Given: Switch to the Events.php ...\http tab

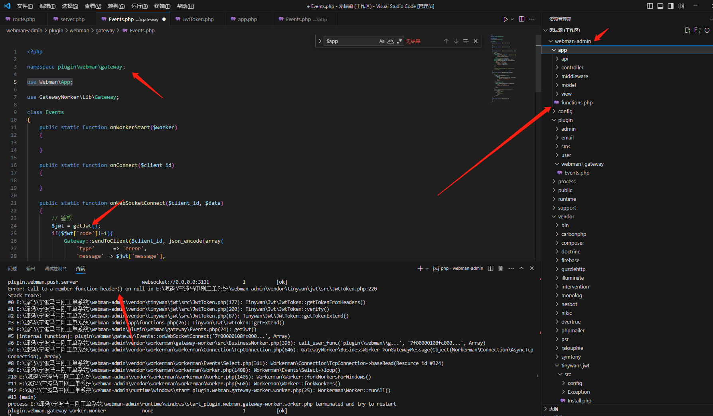Looking at the screenshot, I should tap(306, 19).
